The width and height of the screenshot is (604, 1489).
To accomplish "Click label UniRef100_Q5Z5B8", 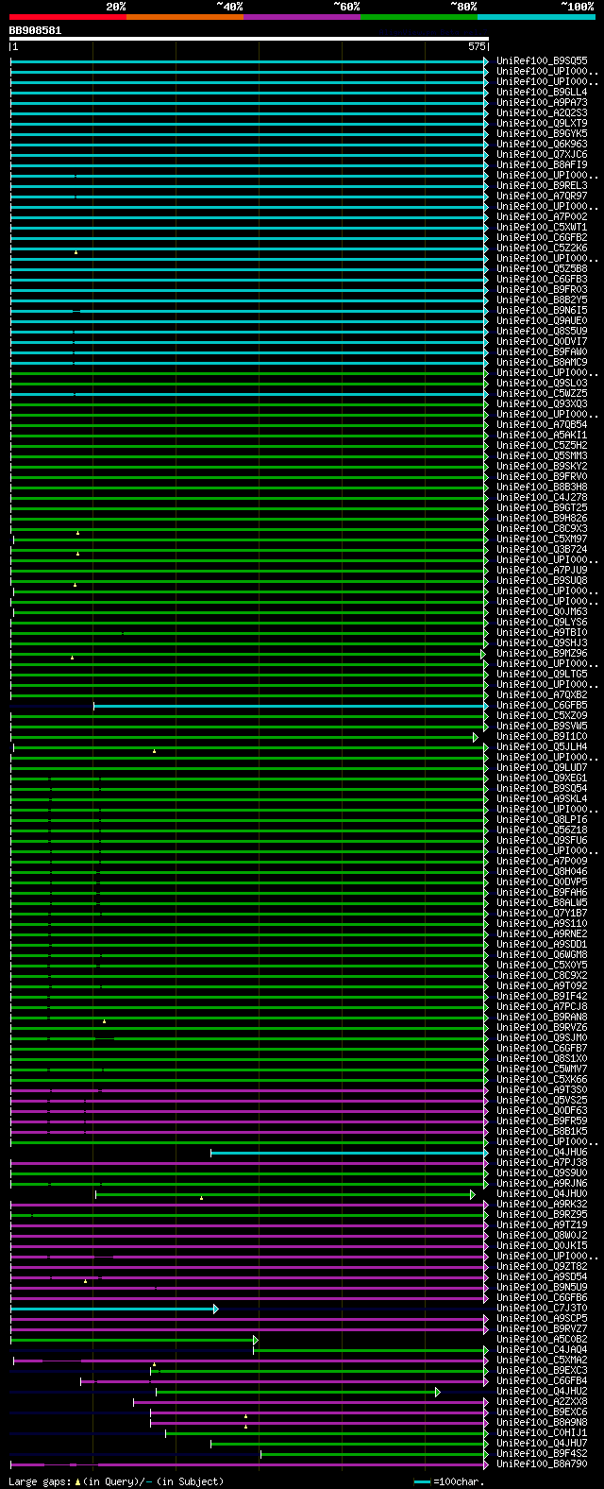I will click(542, 268).
